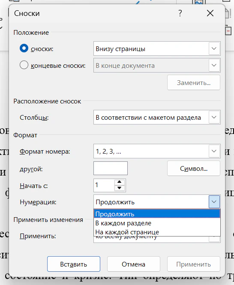The width and height of the screenshot is (234, 285).
Task: Open the Столбцы layout dropdown
Action: 157,117
